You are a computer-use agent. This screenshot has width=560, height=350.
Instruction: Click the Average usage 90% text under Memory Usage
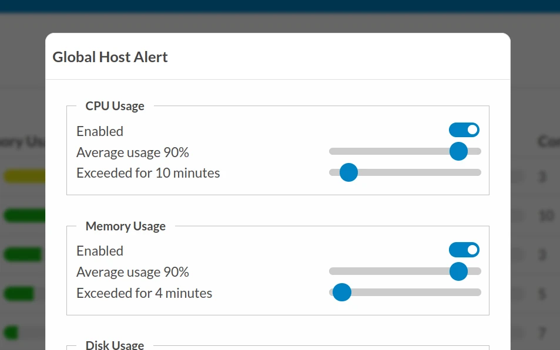click(132, 272)
